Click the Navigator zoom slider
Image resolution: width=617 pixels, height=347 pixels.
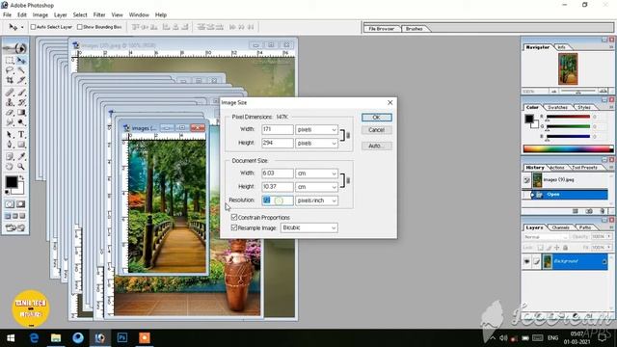578,92
